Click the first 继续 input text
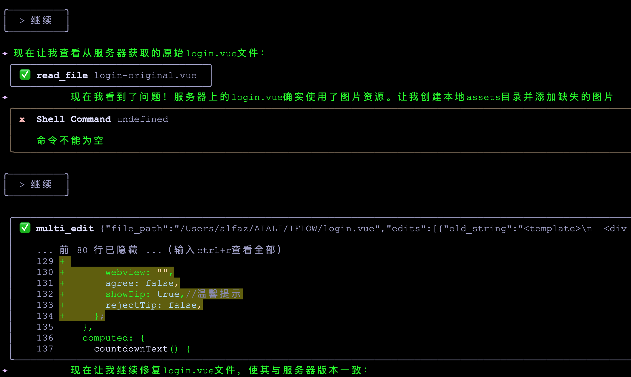This screenshot has width=631, height=377. (x=41, y=20)
